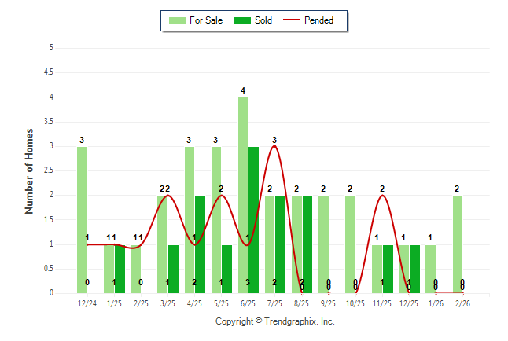The width and height of the screenshot is (508, 341).
Task: Toggle the Sold series legend label
Action: pos(263,20)
